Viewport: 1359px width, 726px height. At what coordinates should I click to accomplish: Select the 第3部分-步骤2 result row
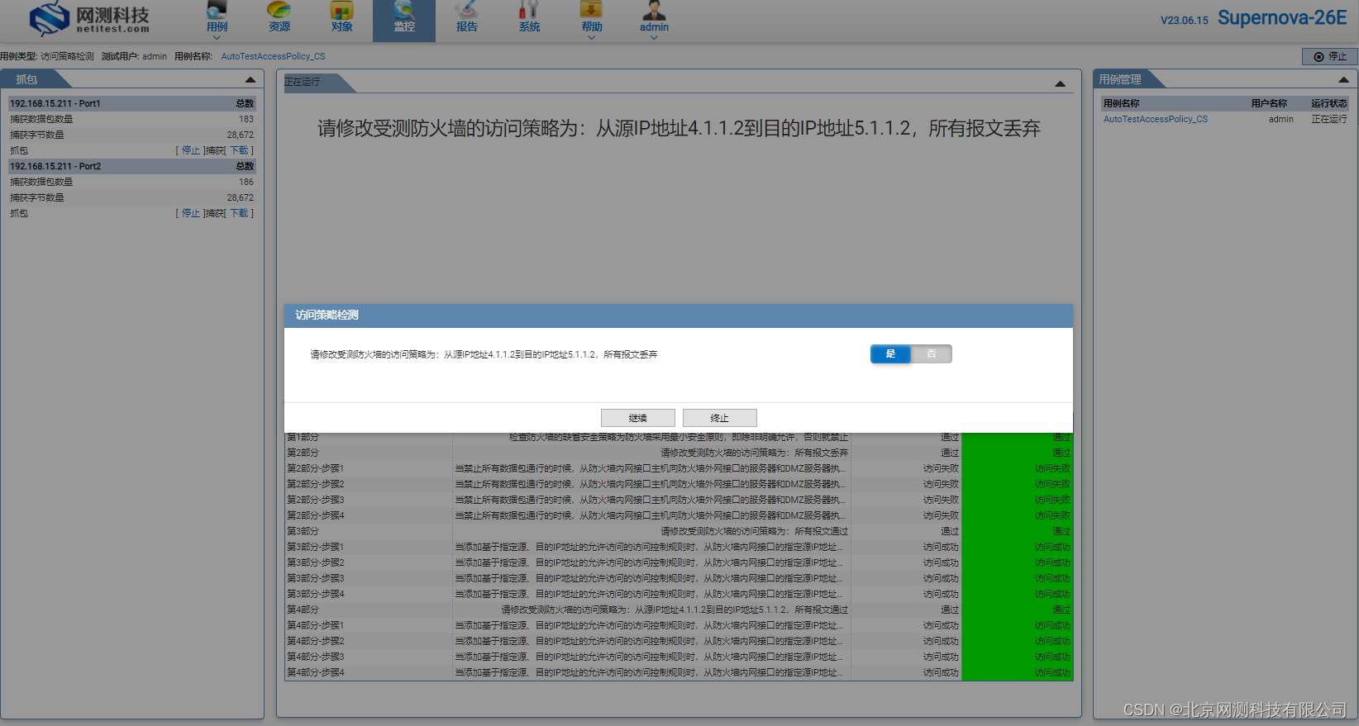coord(679,562)
